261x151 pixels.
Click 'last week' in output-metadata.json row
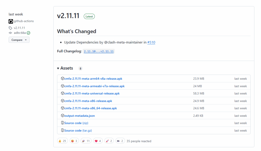[x=241, y=116]
